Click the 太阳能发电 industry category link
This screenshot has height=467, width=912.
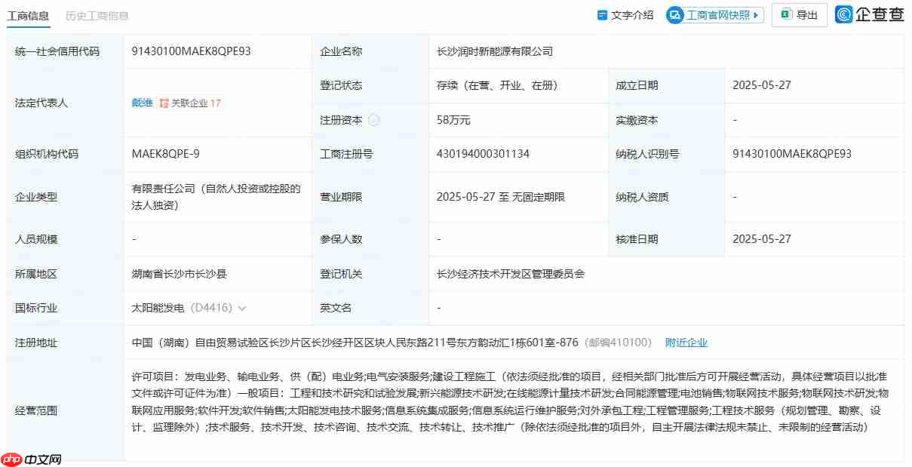tap(158, 308)
